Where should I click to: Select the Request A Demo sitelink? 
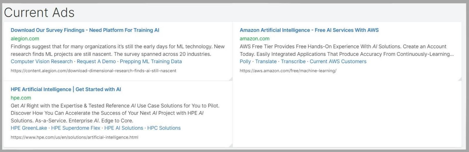click(x=96, y=61)
